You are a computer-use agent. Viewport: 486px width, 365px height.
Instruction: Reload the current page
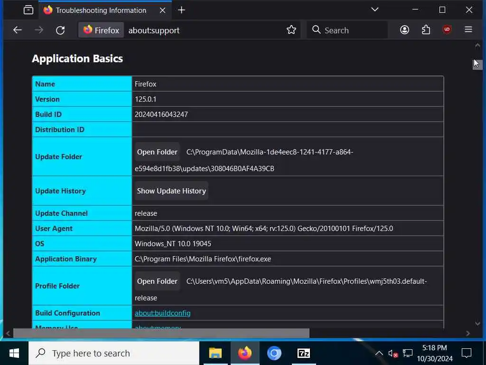[60, 30]
